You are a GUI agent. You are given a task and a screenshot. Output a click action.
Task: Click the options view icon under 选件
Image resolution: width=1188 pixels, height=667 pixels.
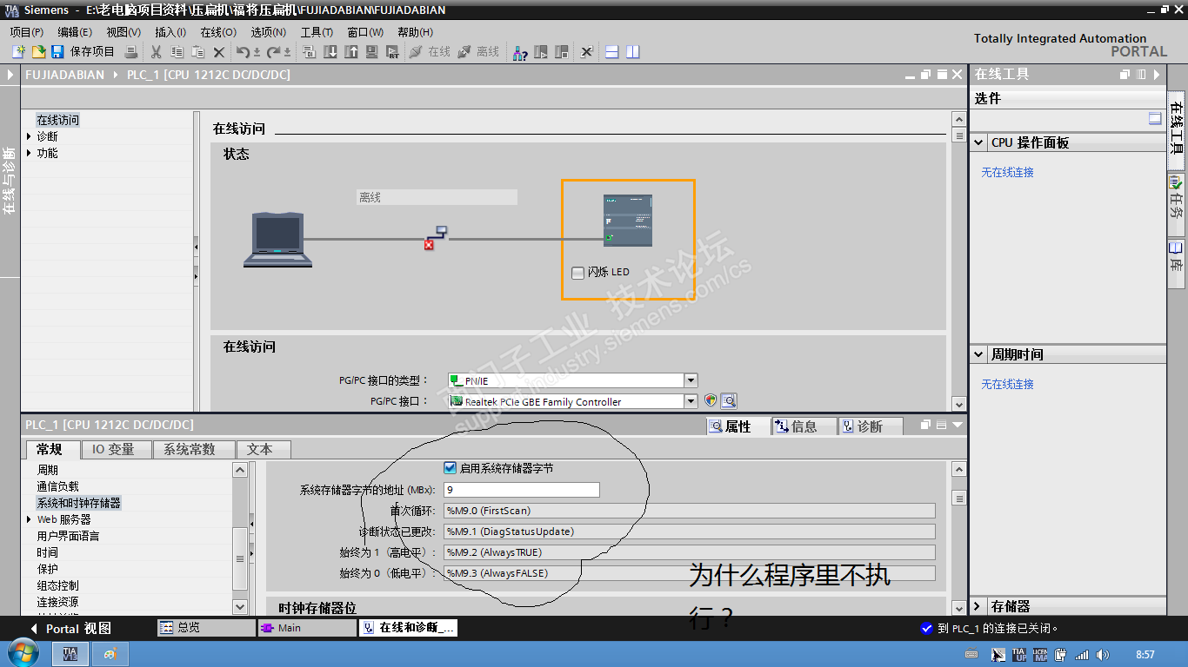[1155, 119]
